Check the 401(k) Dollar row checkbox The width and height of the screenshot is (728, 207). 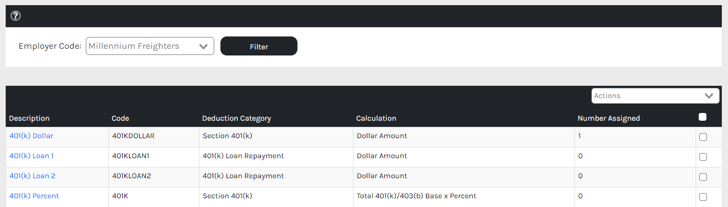tap(703, 137)
